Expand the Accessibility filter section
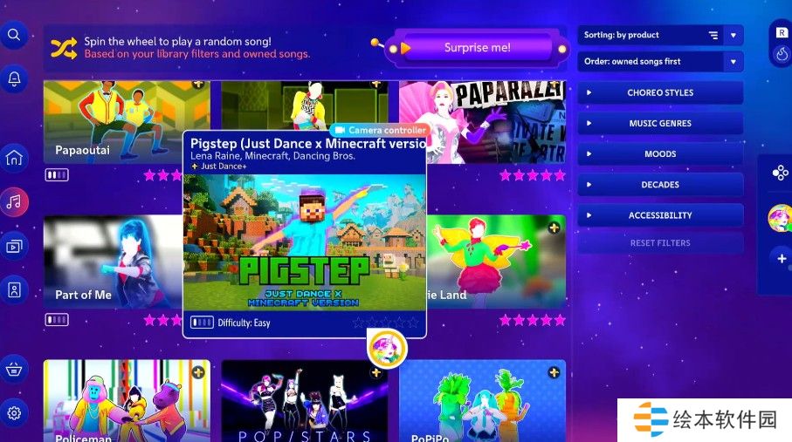The image size is (792, 442). coord(660,215)
